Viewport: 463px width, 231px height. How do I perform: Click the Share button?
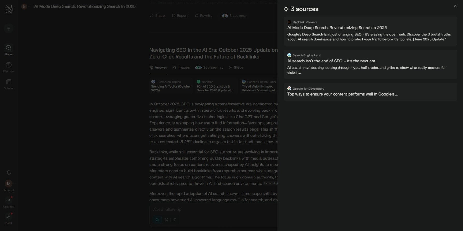tap(157, 16)
